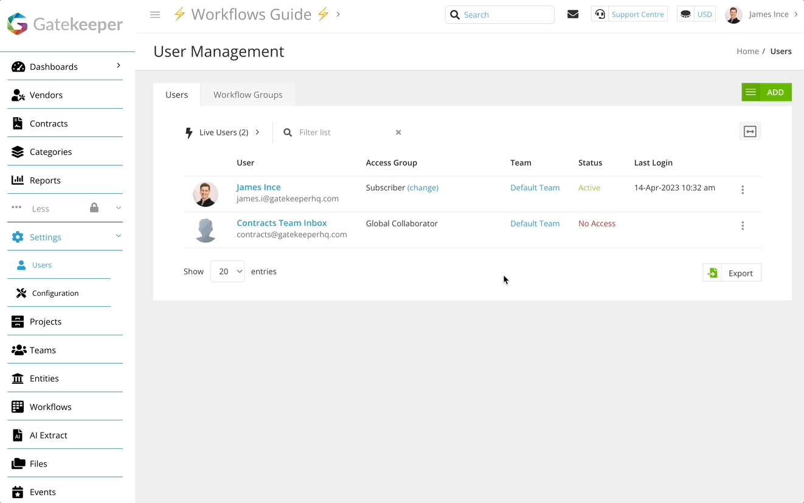
Task: Click the support headset icon
Action: [x=600, y=15]
